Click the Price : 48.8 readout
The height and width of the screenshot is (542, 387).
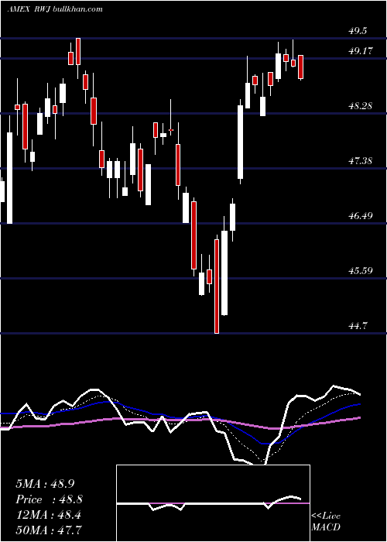[49, 499]
